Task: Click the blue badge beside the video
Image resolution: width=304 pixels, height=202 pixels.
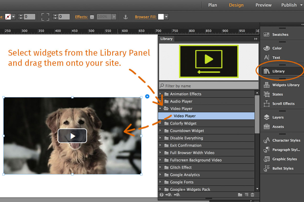Action: (147, 96)
